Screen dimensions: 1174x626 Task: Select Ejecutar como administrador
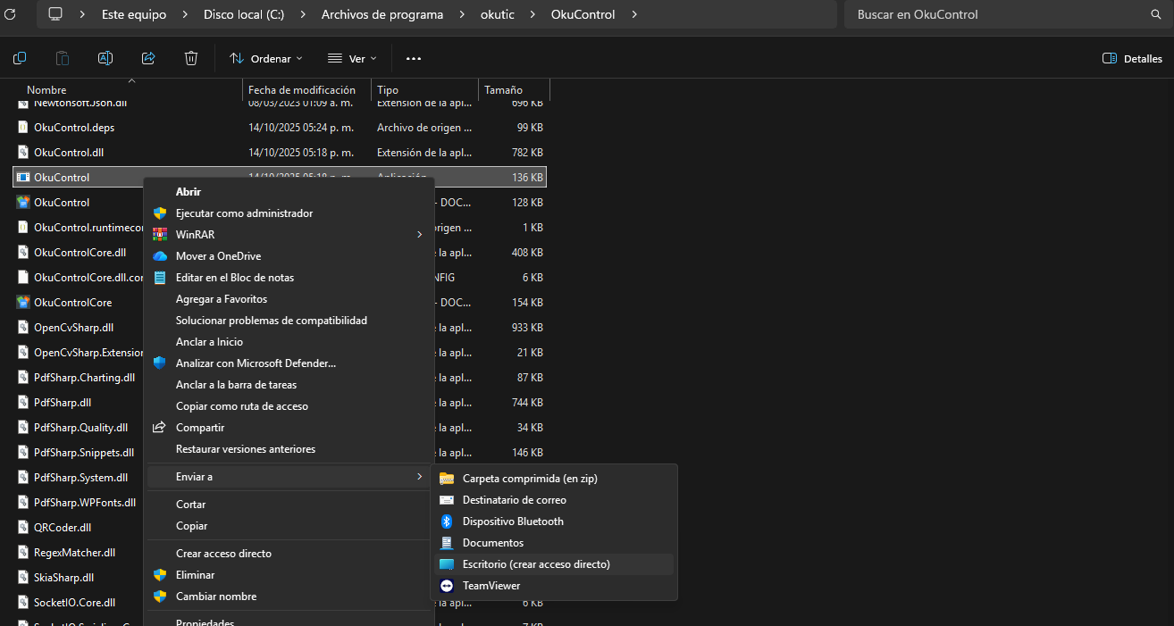244,213
